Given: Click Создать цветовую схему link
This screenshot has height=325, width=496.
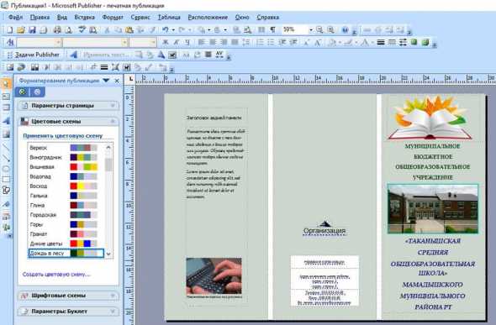Looking at the screenshot, I should coord(56,275).
